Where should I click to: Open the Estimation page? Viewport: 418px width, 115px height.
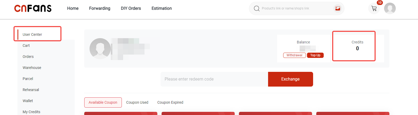coord(162,8)
